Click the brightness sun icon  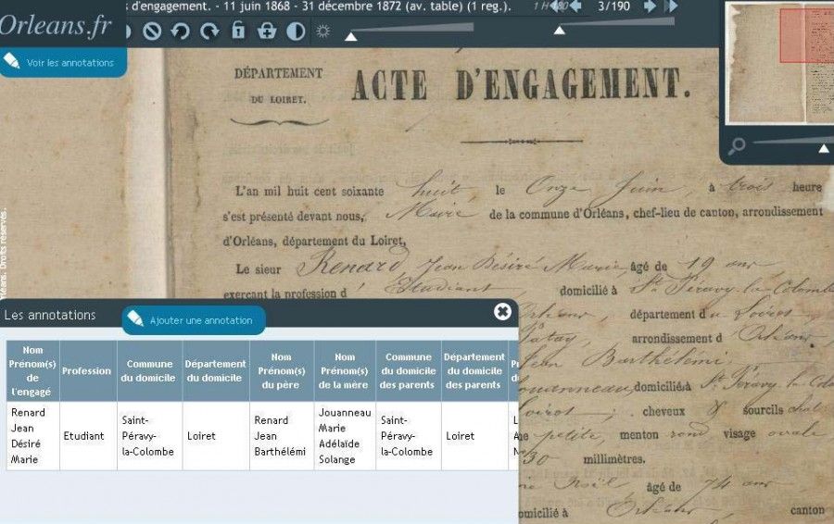click(322, 31)
